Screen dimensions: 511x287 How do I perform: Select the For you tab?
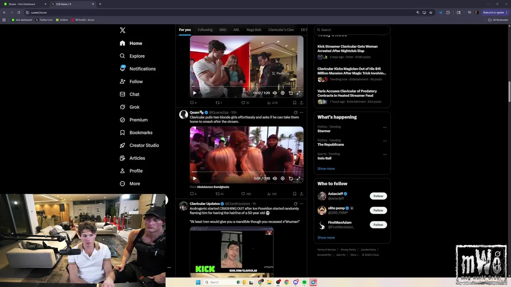coord(185,30)
